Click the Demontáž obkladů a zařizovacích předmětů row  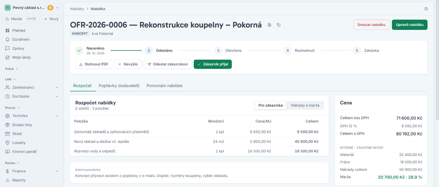tap(199, 132)
